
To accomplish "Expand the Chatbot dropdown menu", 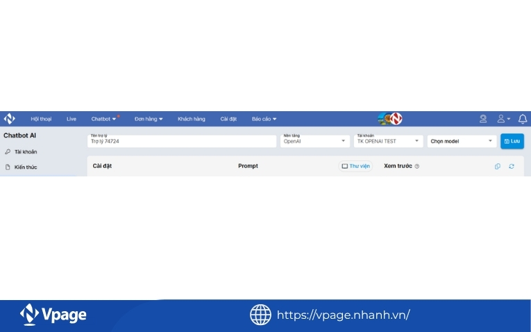I will click(x=103, y=119).
